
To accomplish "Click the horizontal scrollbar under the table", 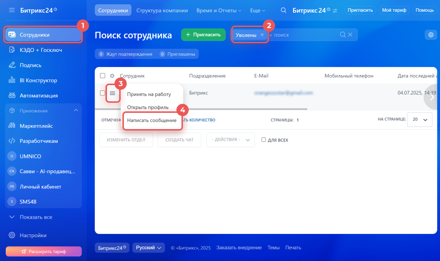I will pyautogui.click(x=201, y=109).
